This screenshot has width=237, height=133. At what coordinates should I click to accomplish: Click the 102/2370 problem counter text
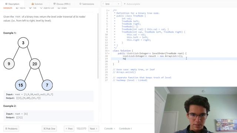81,129
